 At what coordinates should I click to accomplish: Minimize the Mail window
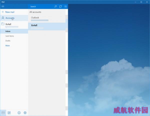(135, 2)
